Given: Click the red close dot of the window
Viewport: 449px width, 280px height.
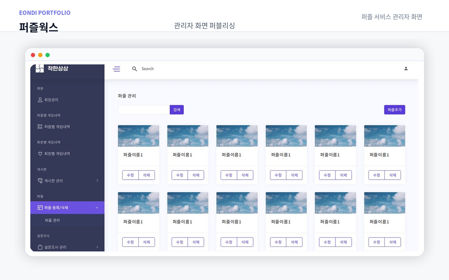Looking at the screenshot, I should pos(33,55).
